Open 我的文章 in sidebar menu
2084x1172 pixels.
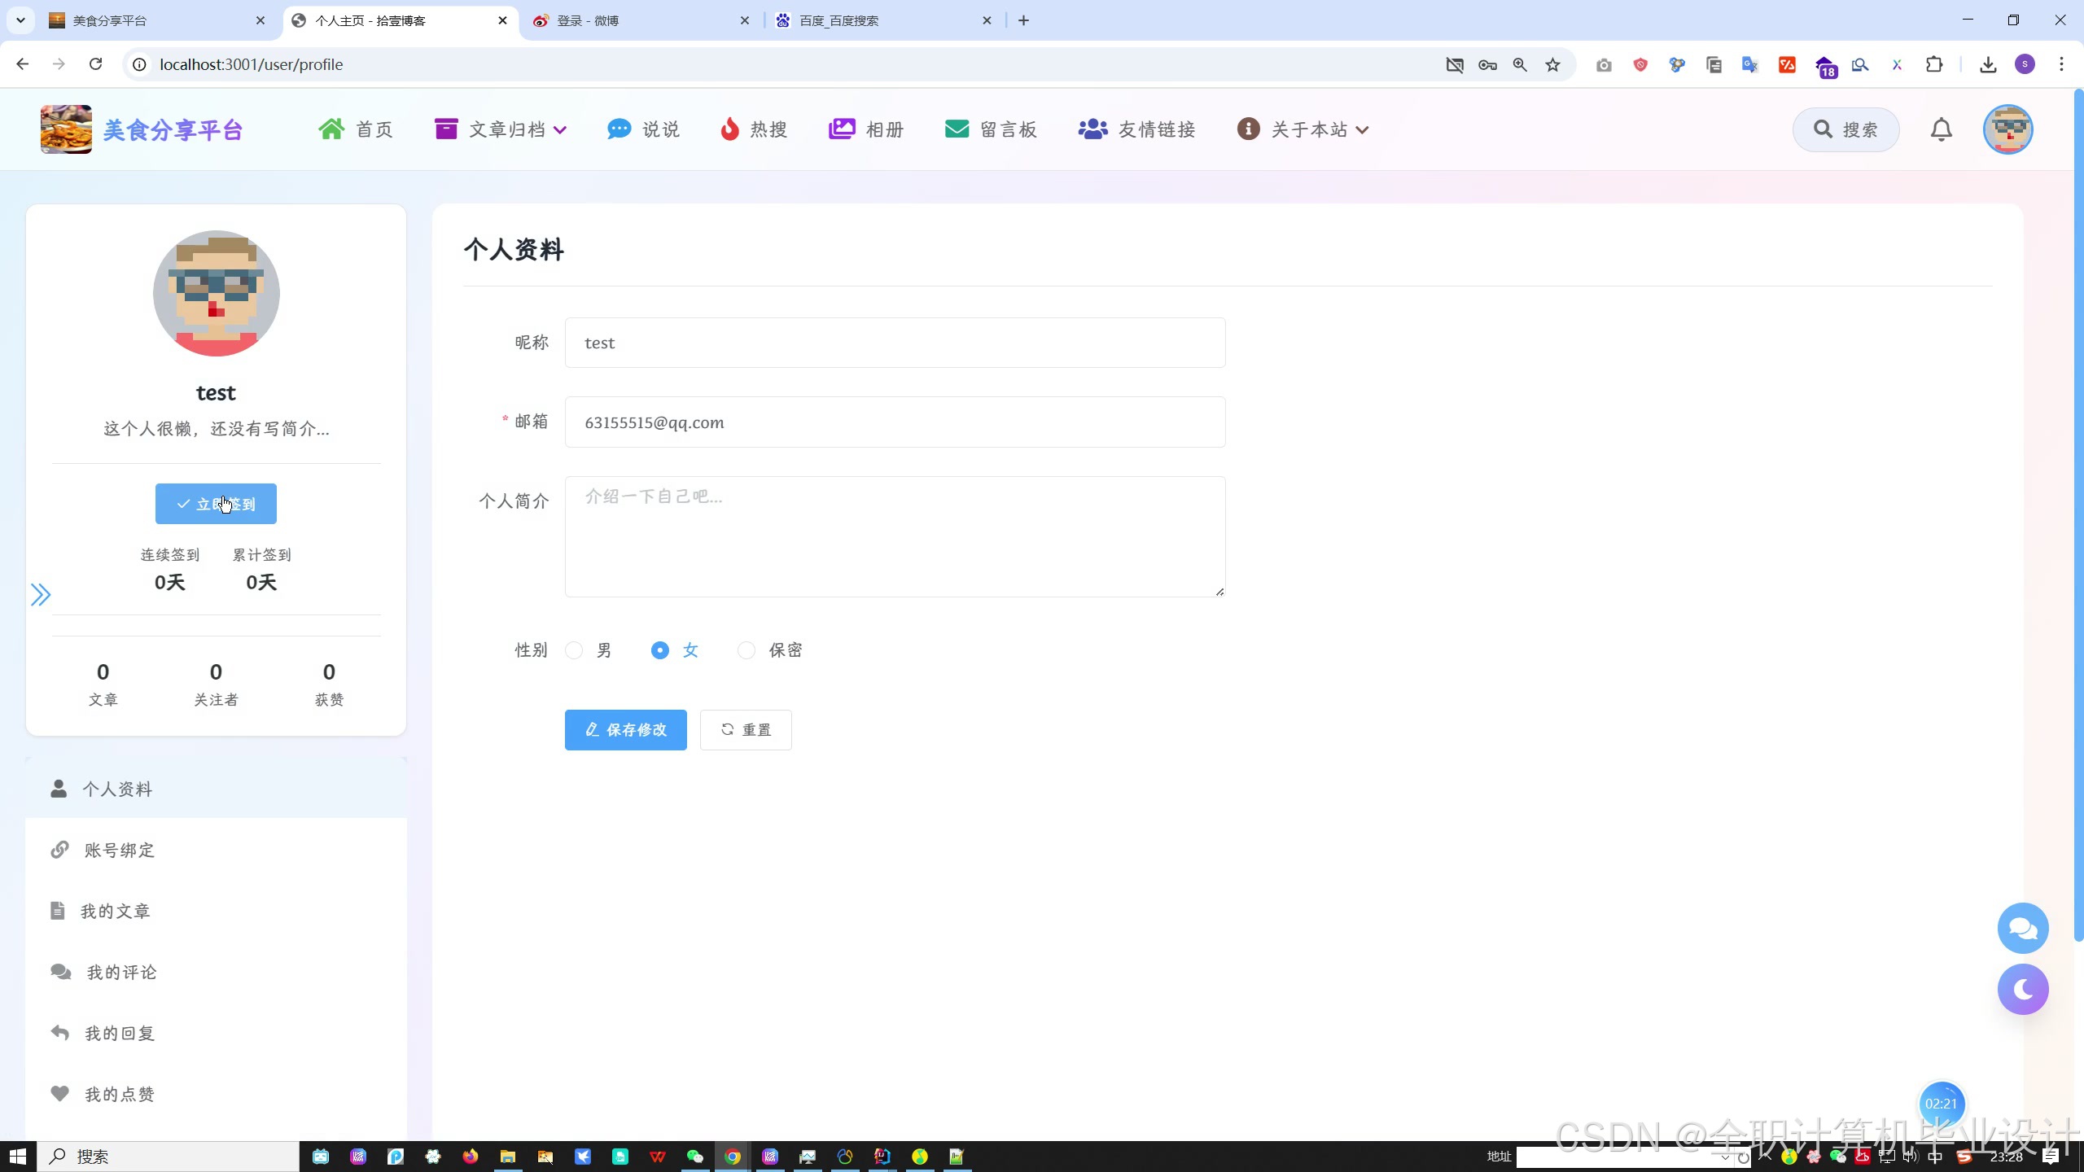(115, 911)
